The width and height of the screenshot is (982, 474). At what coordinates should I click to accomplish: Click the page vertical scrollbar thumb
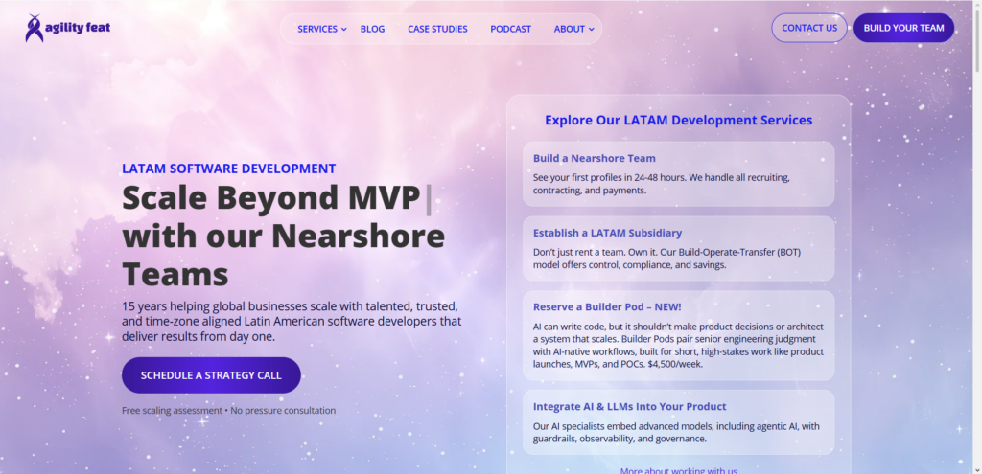coord(976,40)
